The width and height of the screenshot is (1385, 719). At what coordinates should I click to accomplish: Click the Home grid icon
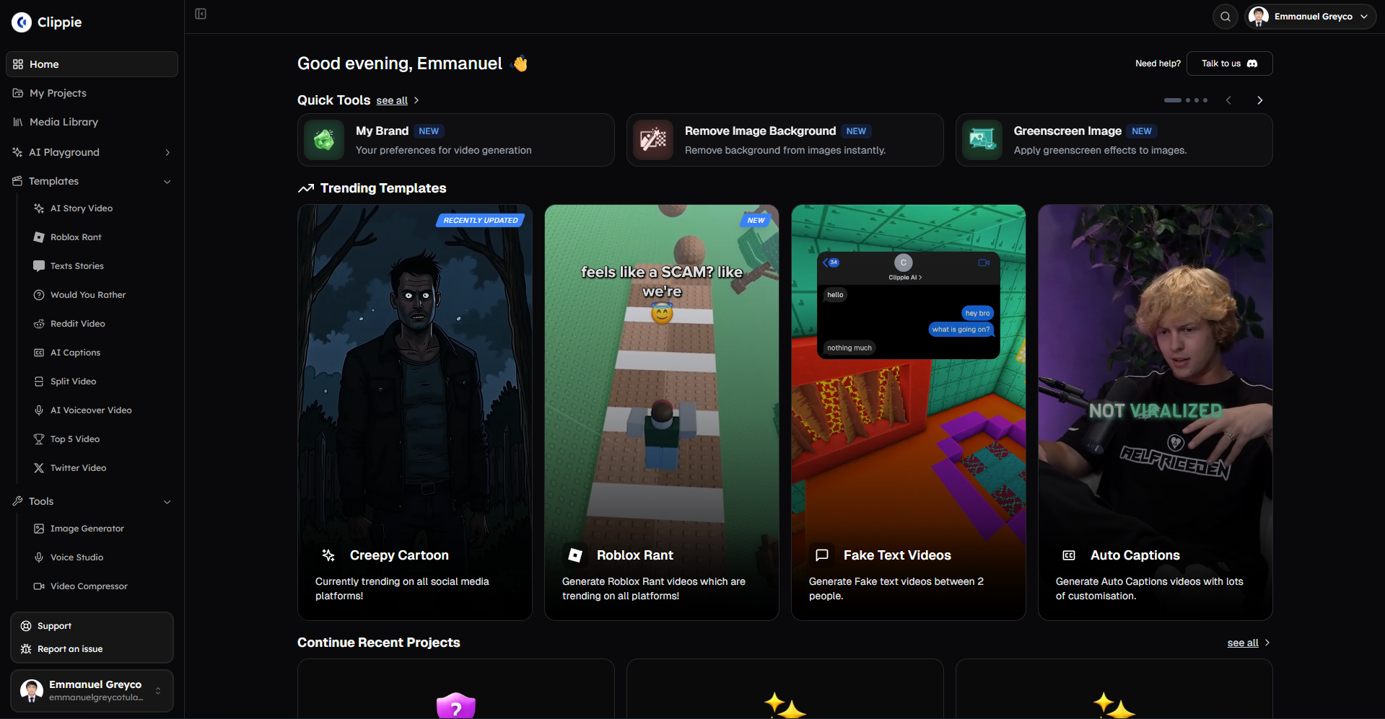(18, 64)
